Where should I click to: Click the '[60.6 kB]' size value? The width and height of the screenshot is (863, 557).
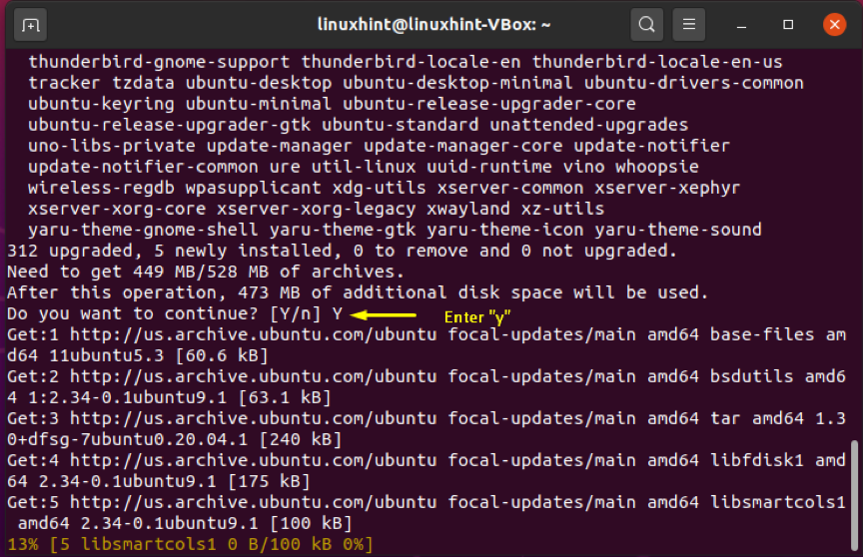pyautogui.click(x=222, y=355)
